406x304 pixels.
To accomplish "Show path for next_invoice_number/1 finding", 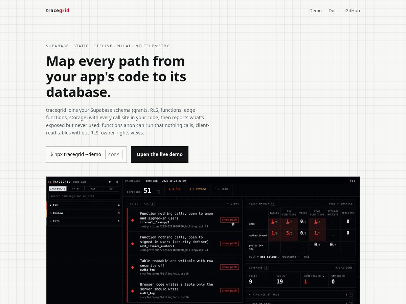I will click(x=229, y=243).
